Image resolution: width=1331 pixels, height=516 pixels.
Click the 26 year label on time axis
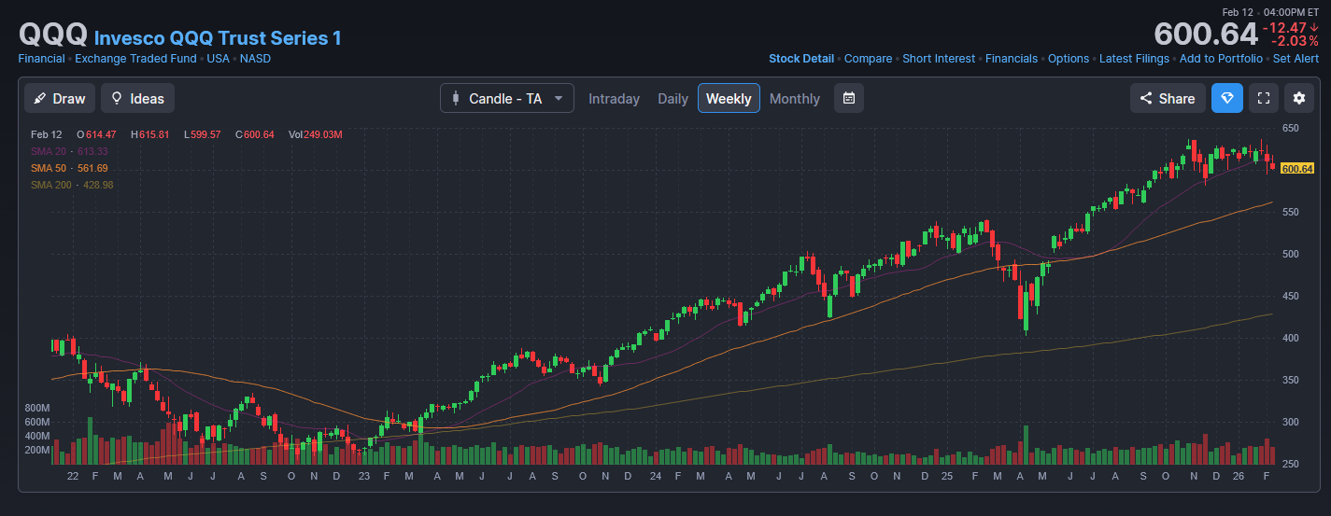(1239, 476)
